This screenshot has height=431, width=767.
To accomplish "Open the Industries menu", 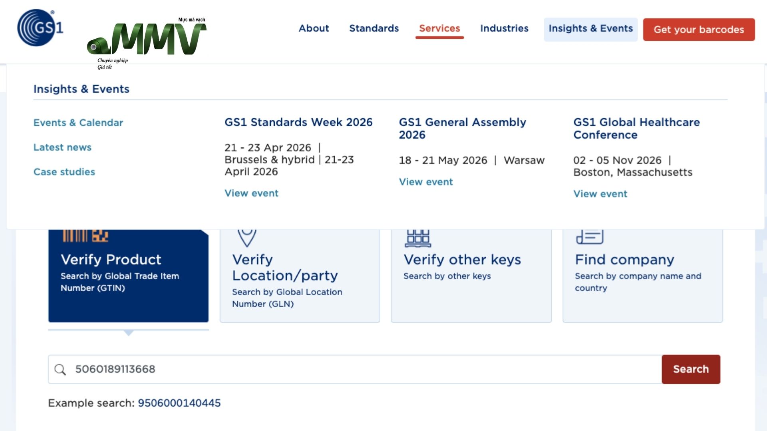I will click(x=504, y=28).
